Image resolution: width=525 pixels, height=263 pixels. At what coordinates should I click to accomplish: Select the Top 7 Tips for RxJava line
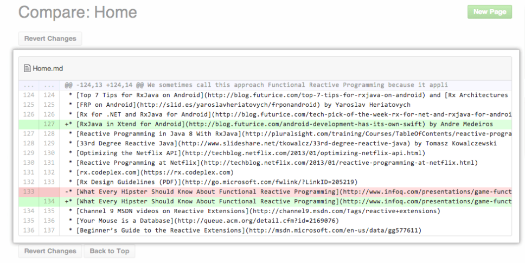point(265,95)
